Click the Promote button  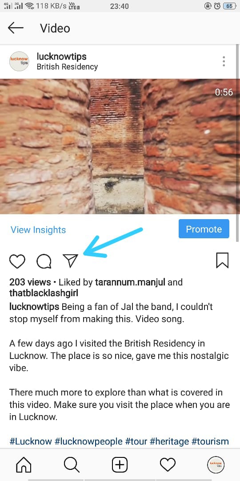click(204, 229)
